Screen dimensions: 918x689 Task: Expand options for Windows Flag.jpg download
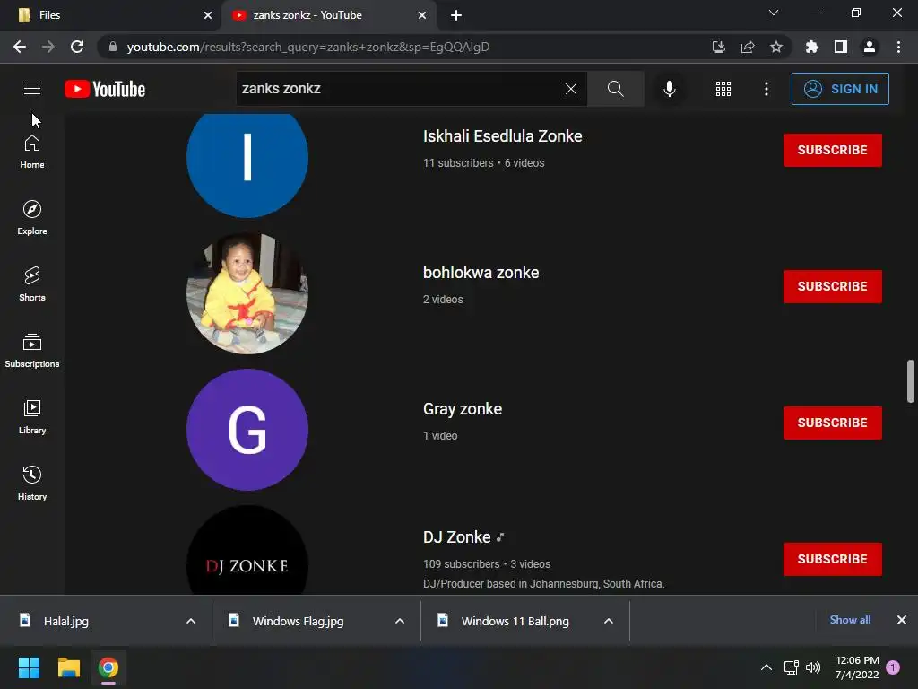(400, 621)
